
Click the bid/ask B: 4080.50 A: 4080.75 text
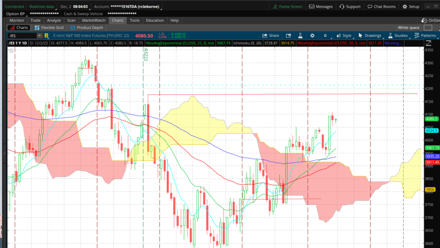click(x=178, y=35)
